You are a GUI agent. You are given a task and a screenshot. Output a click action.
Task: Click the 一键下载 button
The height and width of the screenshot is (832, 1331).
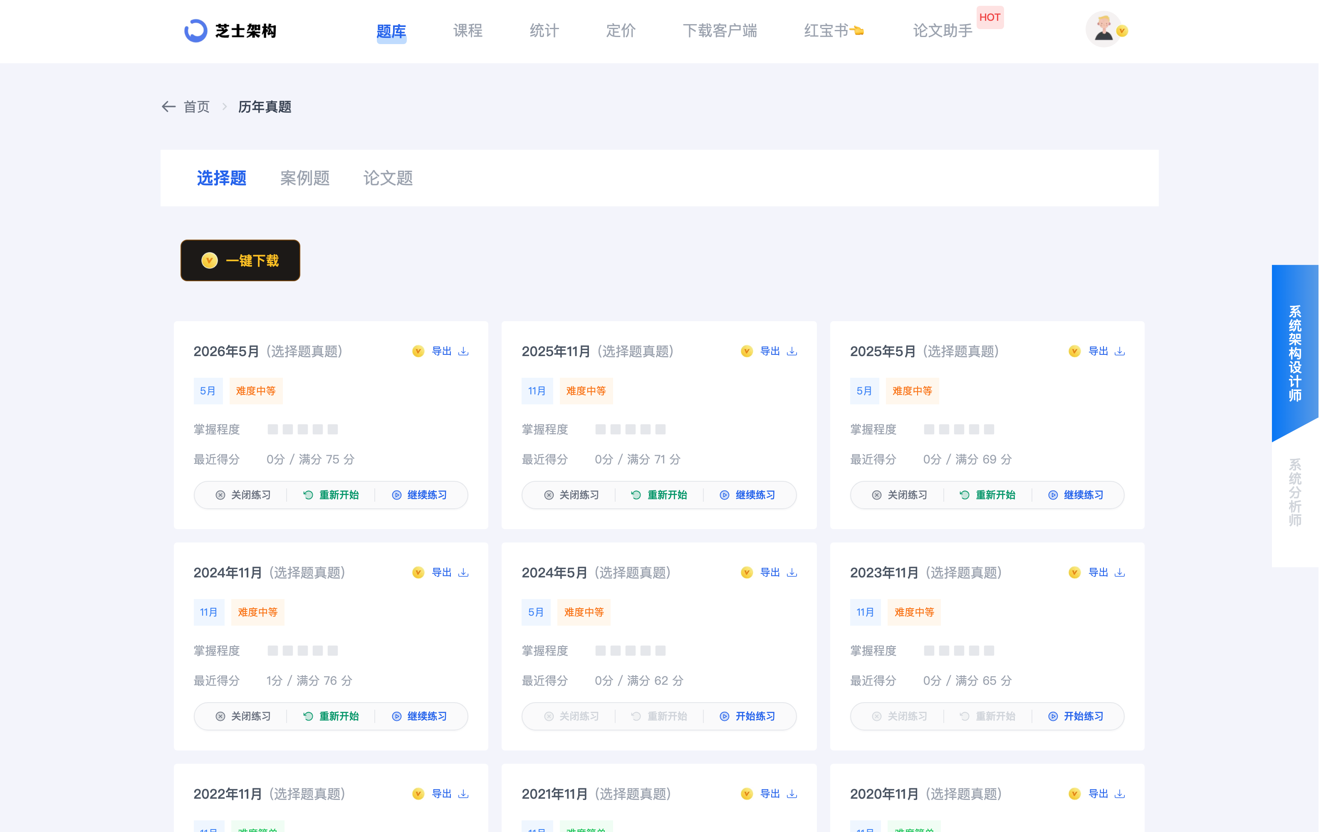[x=240, y=260]
